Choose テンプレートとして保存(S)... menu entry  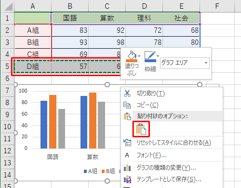(172, 179)
